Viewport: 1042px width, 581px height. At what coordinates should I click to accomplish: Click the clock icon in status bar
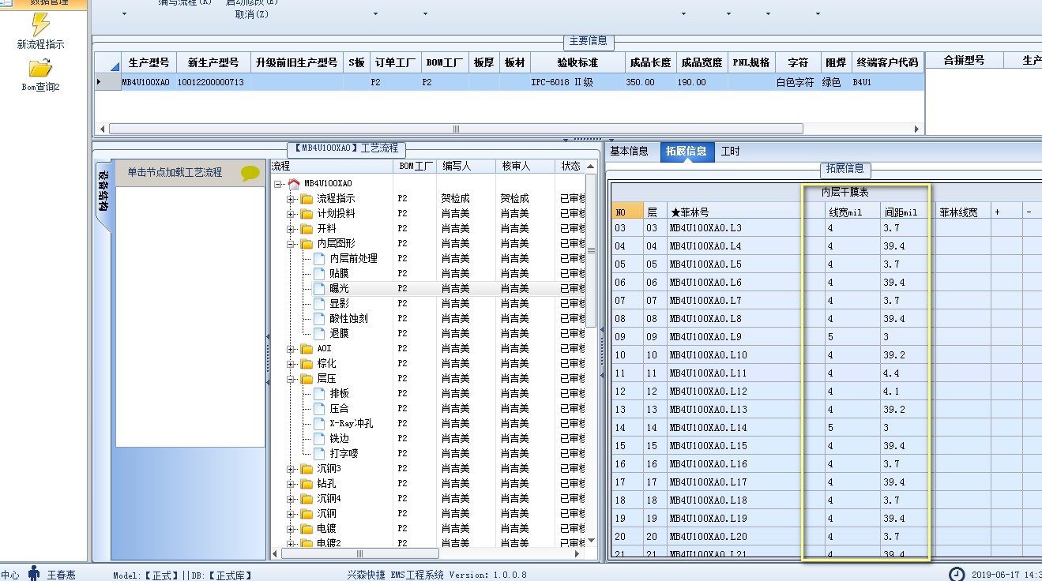pos(957,575)
